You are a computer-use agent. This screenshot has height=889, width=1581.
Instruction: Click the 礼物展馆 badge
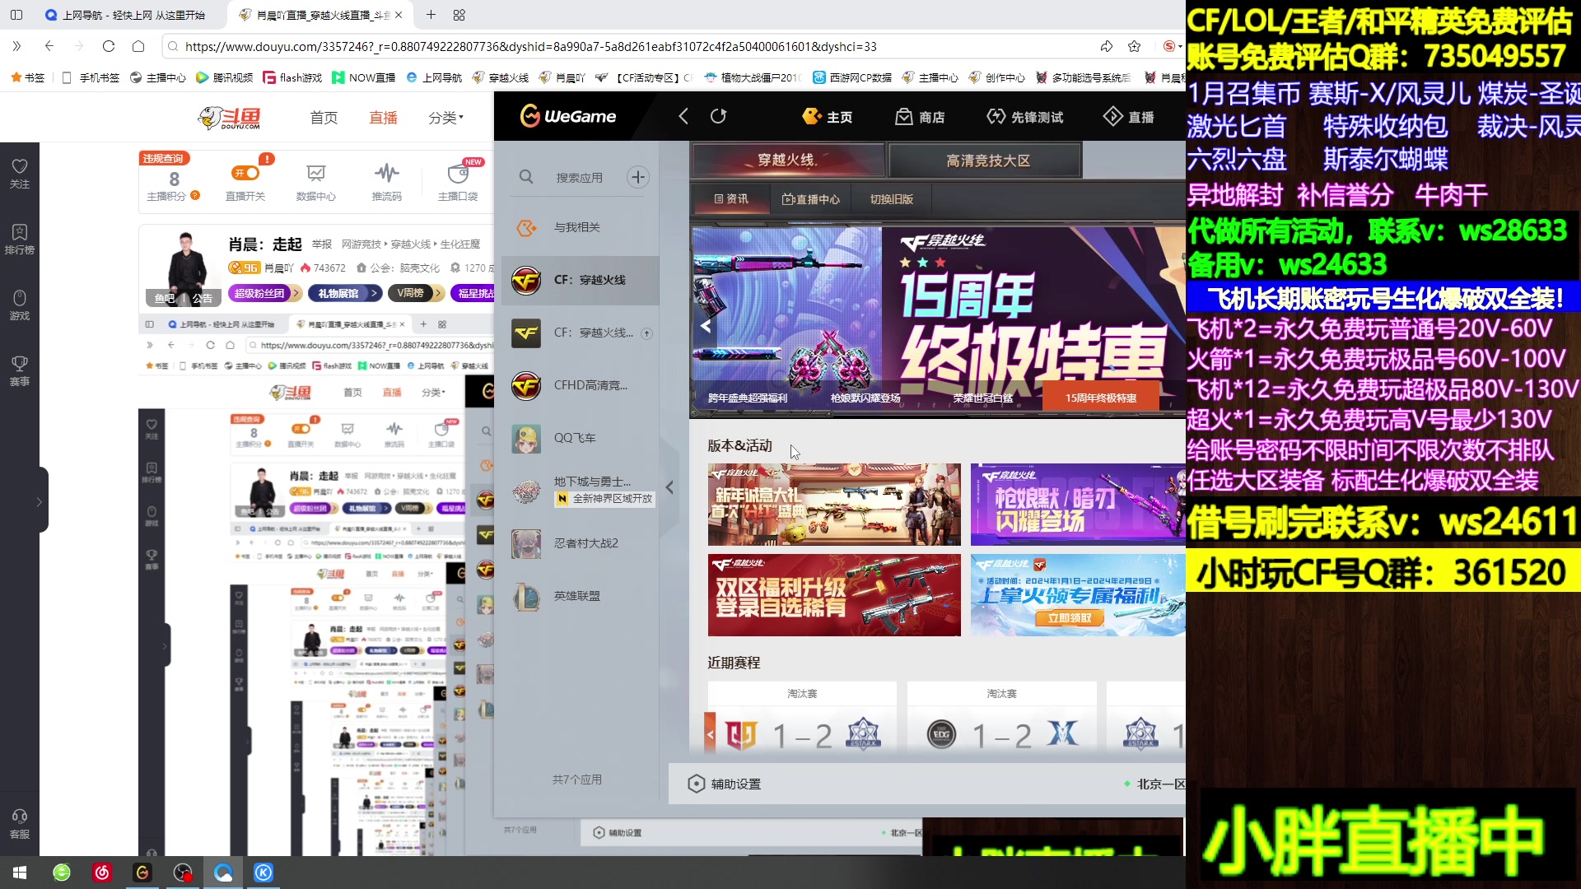344,293
